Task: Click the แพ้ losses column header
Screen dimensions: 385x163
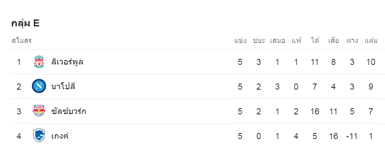Action: (296, 41)
